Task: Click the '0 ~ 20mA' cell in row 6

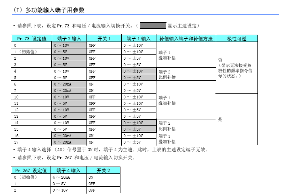Action: click(70, 84)
